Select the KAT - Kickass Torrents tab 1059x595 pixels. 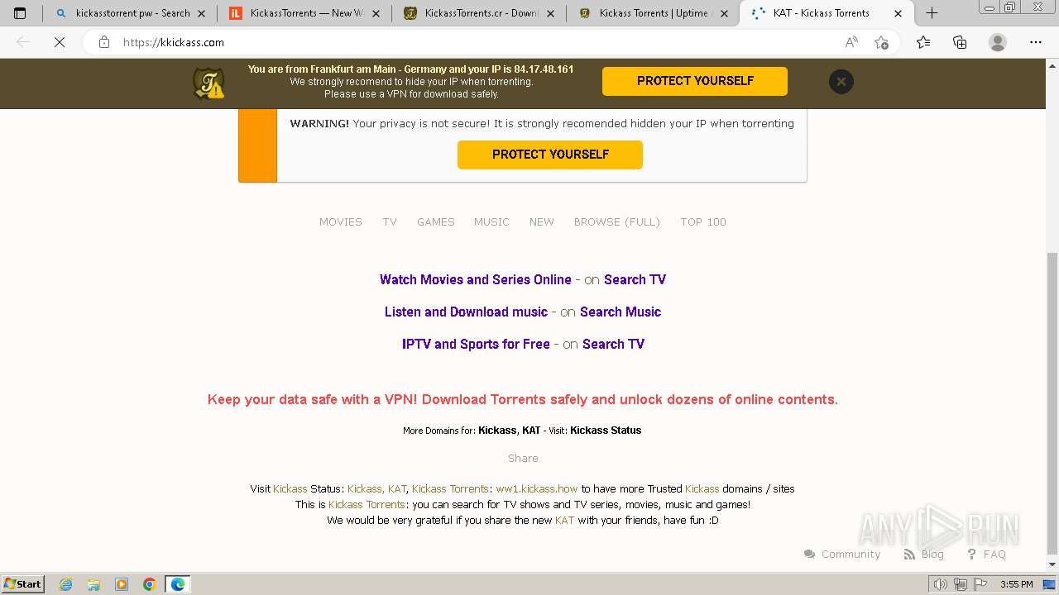[x=819, y=13]
